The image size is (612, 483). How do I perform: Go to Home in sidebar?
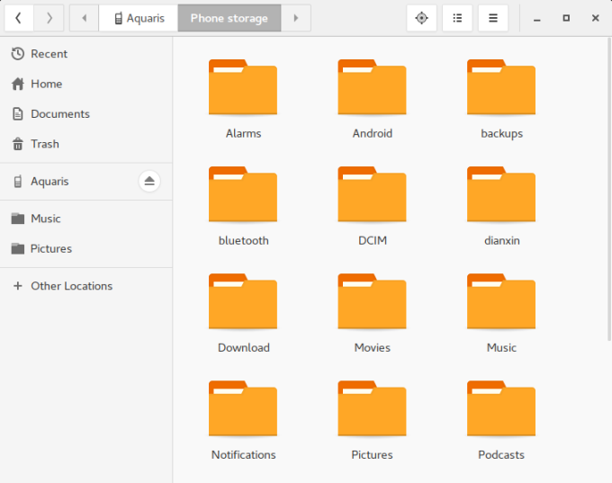46,84
